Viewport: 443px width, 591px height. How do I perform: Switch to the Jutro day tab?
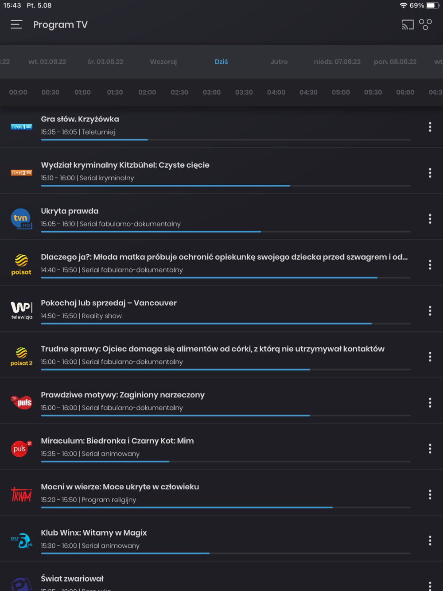point(279,62)
